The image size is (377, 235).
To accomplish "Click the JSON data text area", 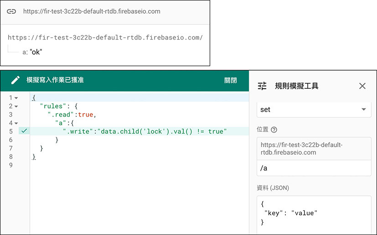I will pyautogui.click(x=314, y=215).
